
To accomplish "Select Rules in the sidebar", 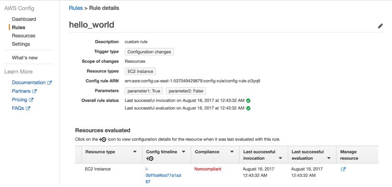I will coord(18,27).
